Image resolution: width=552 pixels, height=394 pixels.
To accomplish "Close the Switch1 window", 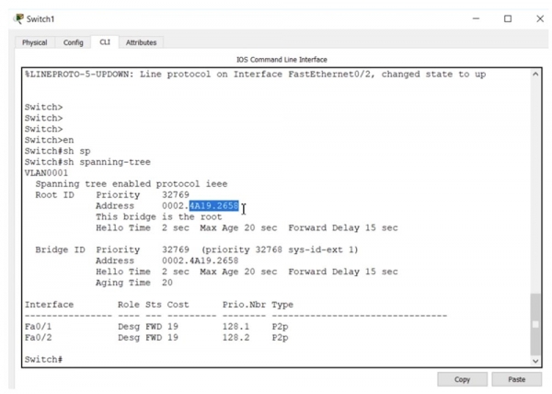I will click(538, 17).
